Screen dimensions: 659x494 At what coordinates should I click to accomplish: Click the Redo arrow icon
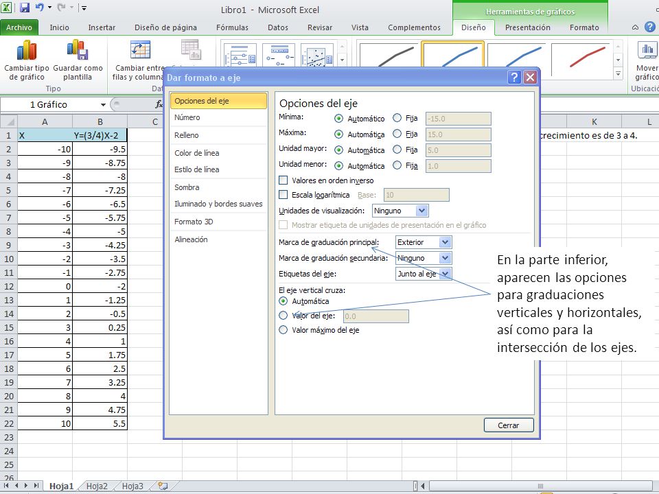(x=61, y=7)
